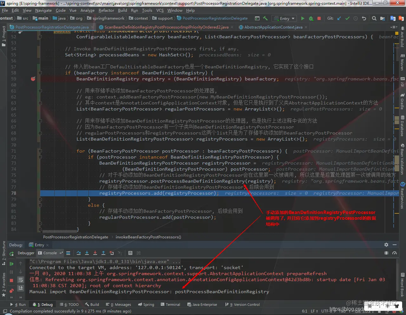Viewport: 406px width, 315px height.
Task: Click Step Over in debugger toolbar
Action: (x=79, y=253)
